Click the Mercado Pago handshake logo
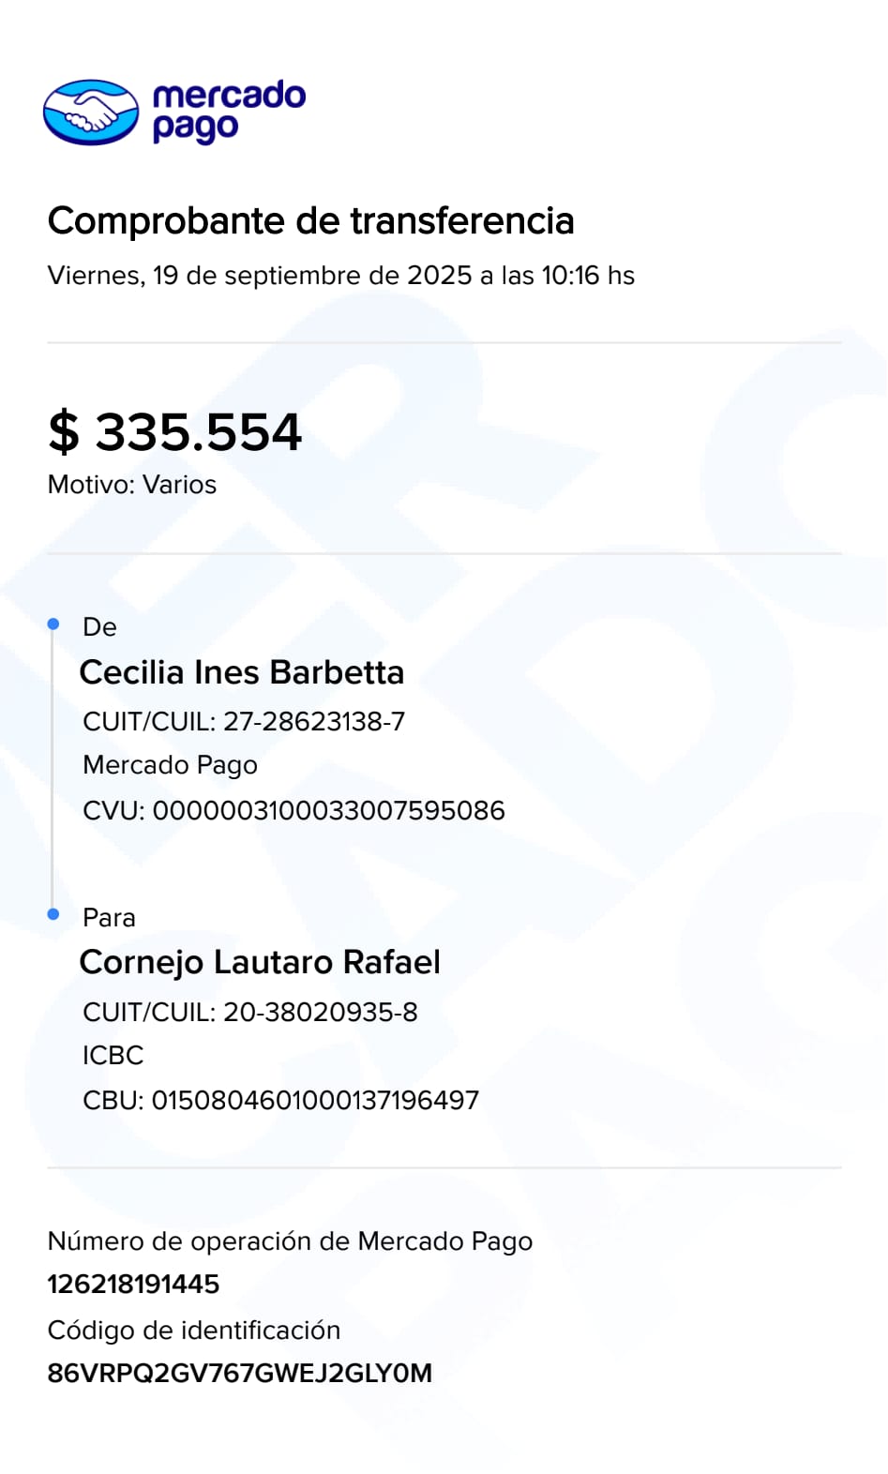Screen dimensions: 888x1474 [91, 113]
